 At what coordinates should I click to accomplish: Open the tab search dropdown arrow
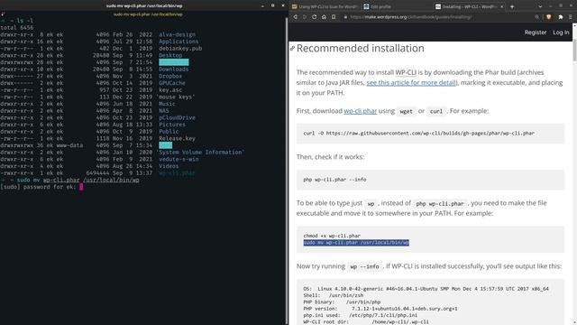[540, 6]
